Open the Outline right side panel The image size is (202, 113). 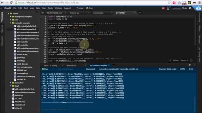pyautogui.click(x=199, y=28)
